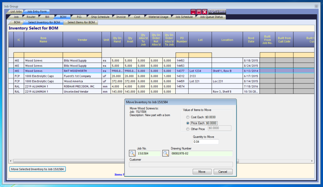This screenshot has height=187, width=323.
Task: Click the 8/18/2015 received date cell
Action: click(x=251, y=61)
